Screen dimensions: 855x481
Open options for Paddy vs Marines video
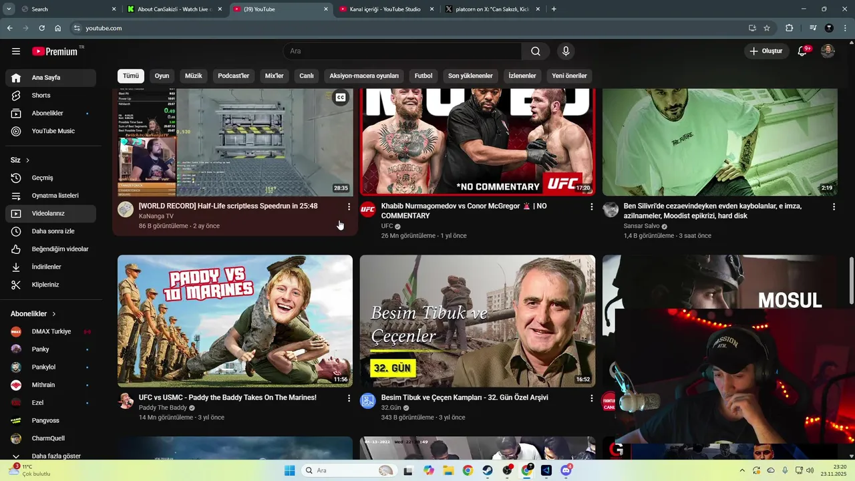[349, 398]
